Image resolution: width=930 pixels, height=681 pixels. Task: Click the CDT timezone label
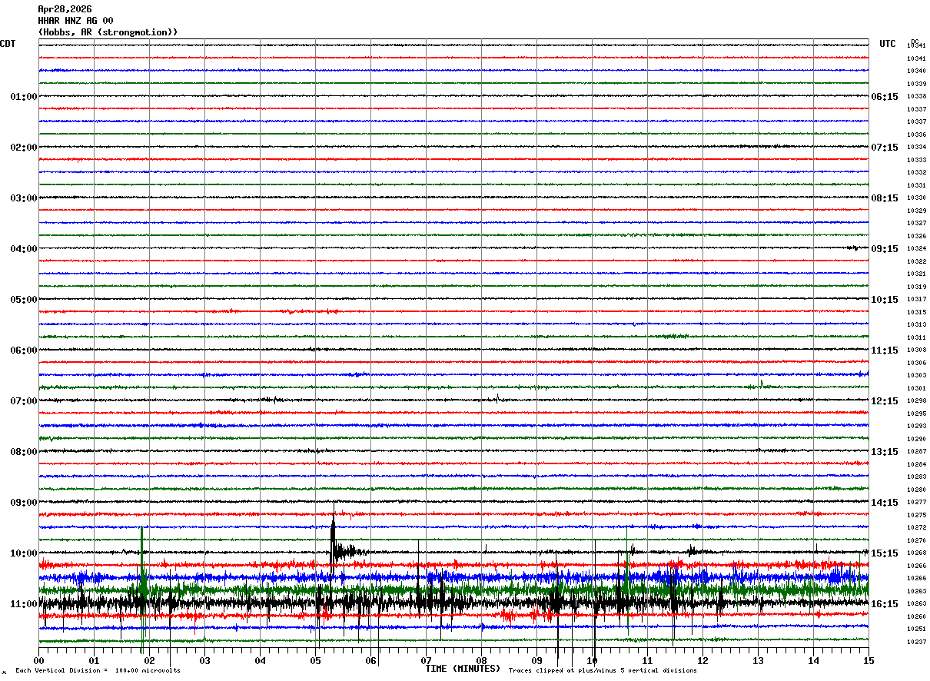8,44
